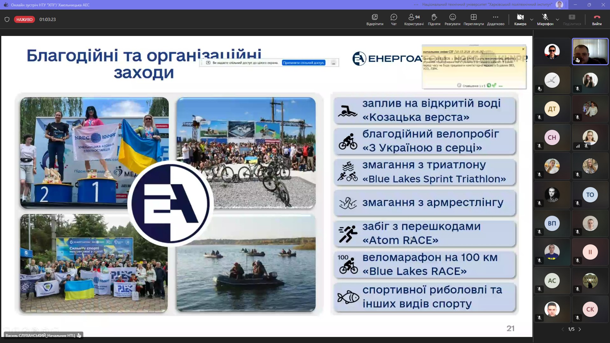Click text «Blue Lakes RACE»

click(414, 271)
